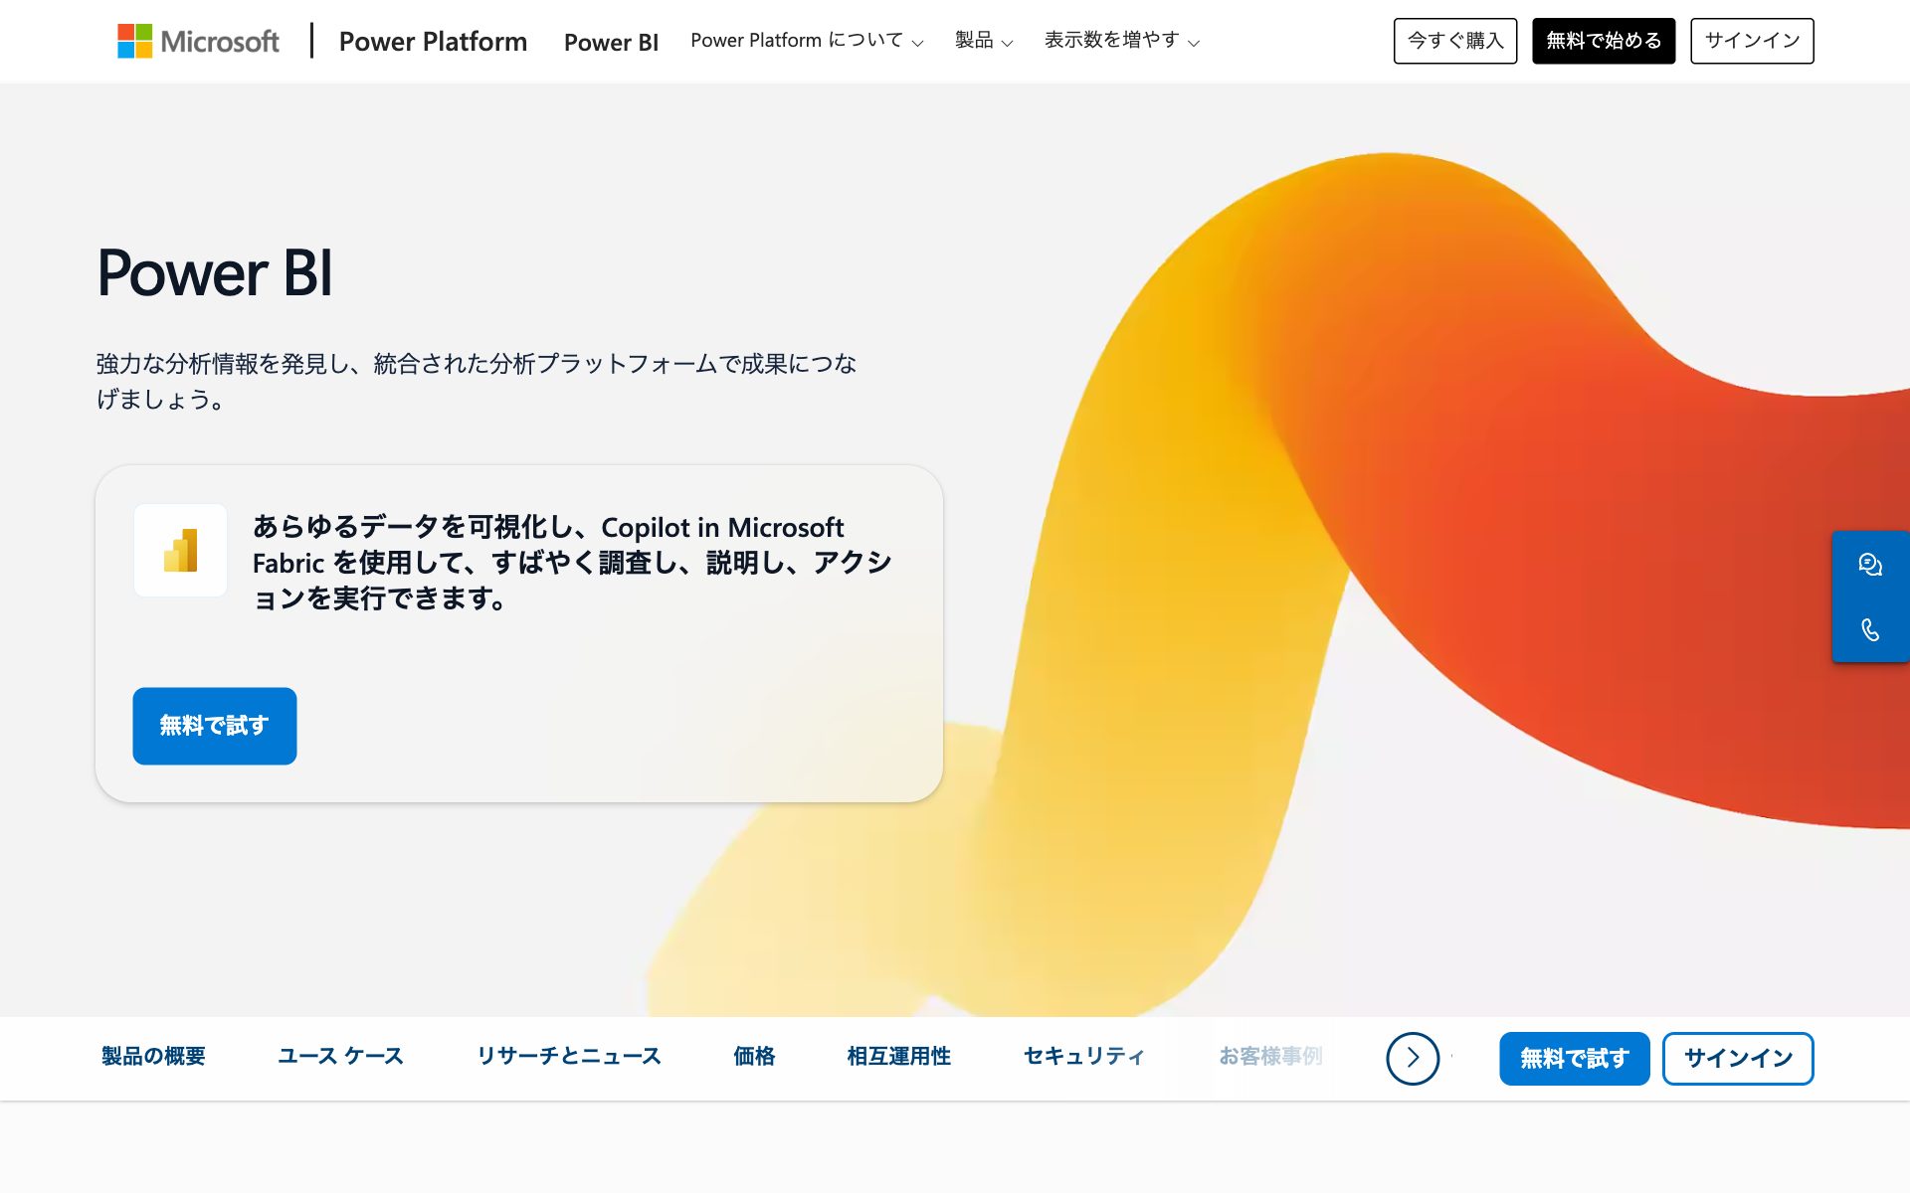
Task: Click the 強力な分析情報を発見し description text
Action: [477, 382]
